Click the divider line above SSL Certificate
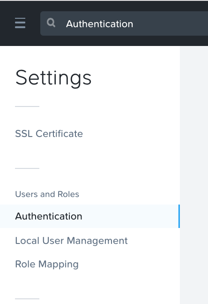The image size is (208, 304). pos(27,106)
